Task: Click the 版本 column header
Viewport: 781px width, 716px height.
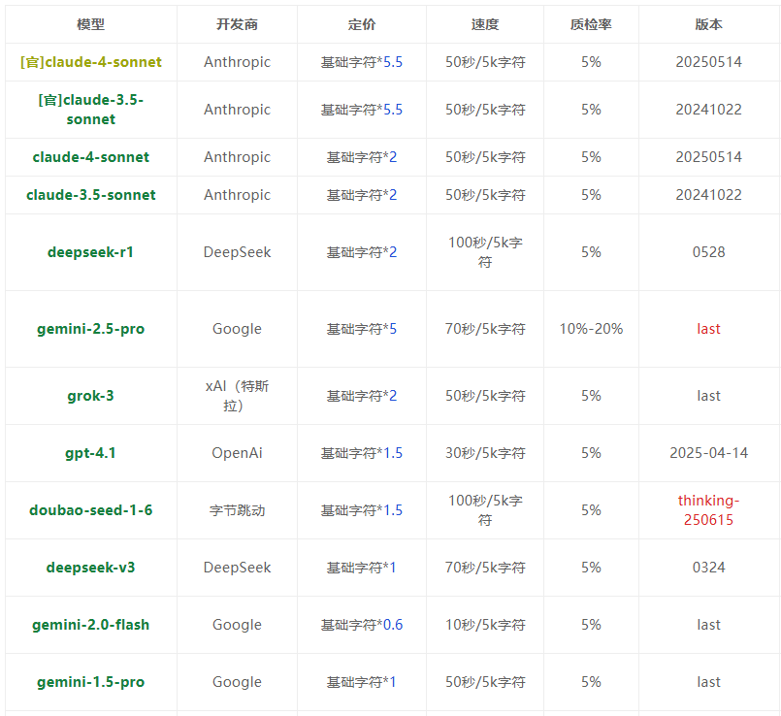Action: [708, 24]
